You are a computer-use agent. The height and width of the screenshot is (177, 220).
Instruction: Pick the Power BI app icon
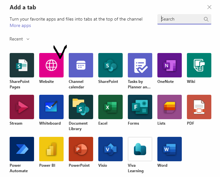[51, 149]
